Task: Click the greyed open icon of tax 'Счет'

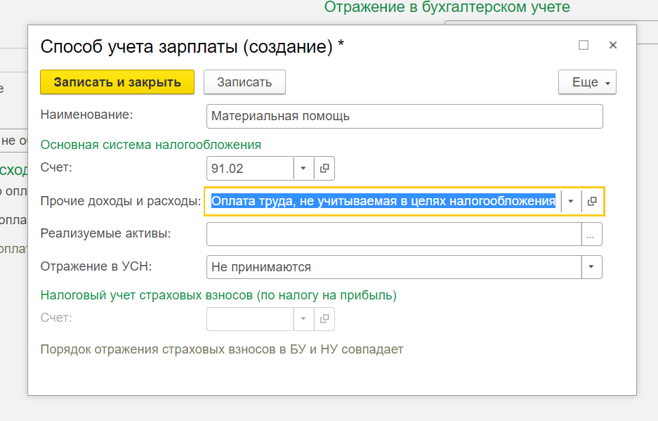Action: (324, 318)
